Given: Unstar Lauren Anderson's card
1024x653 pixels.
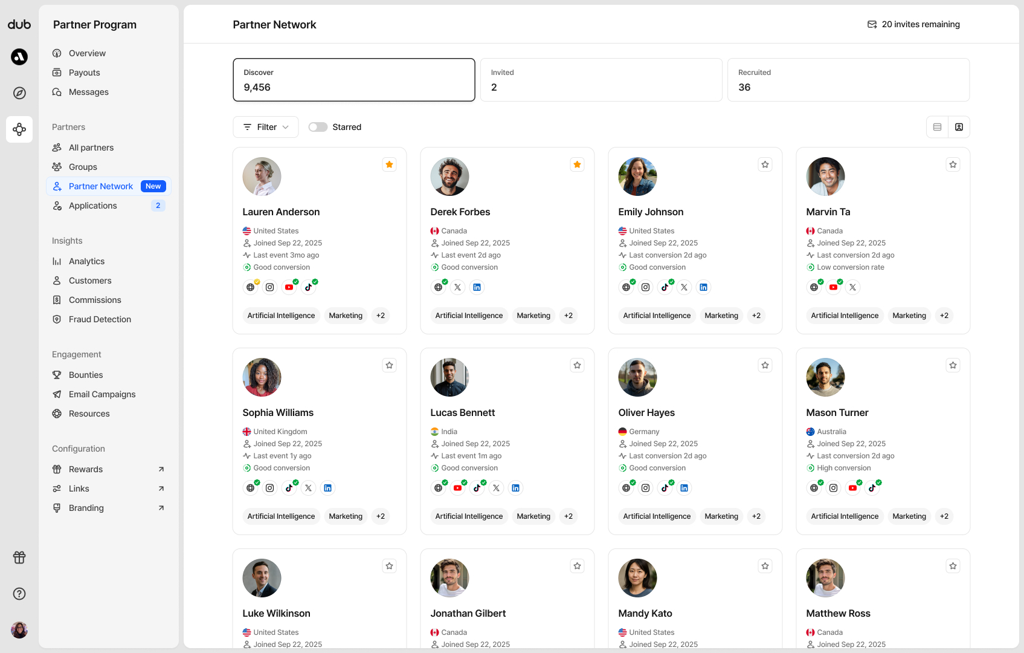Looking at the screenshot, I should click(x=390, y=164).
